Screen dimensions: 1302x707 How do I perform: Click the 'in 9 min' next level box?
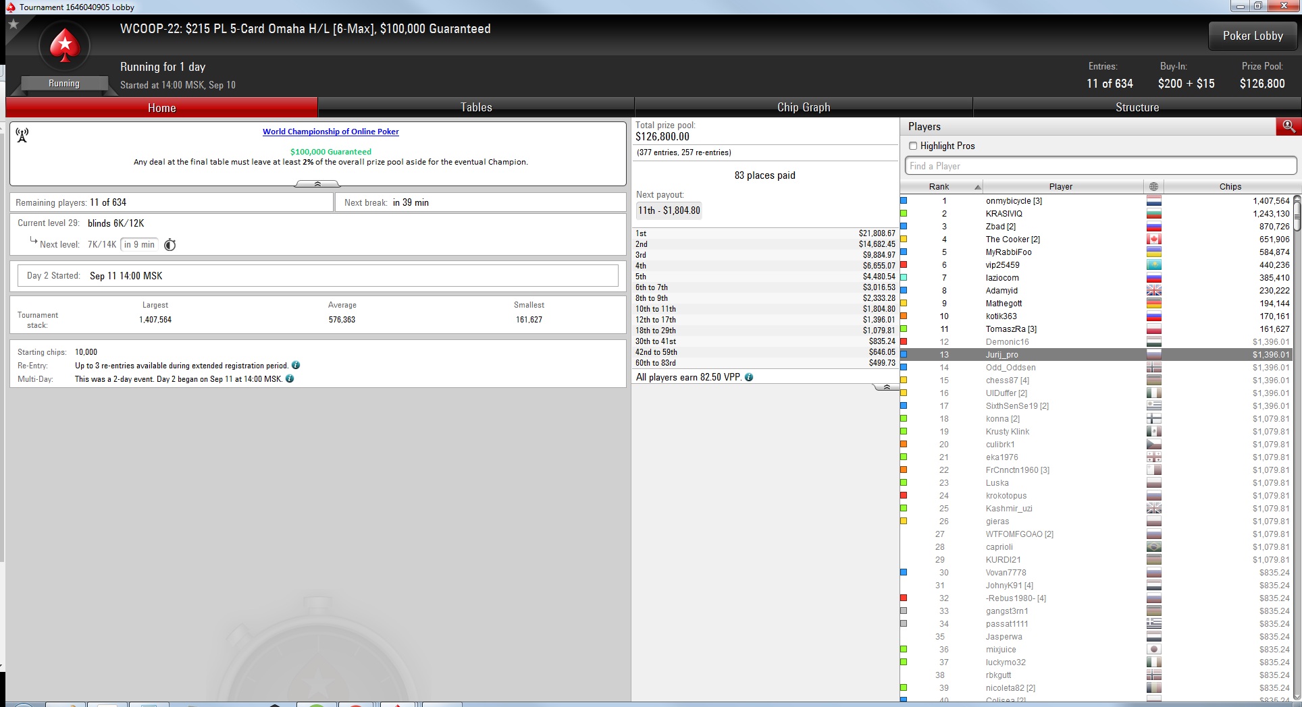click(139, 245)
